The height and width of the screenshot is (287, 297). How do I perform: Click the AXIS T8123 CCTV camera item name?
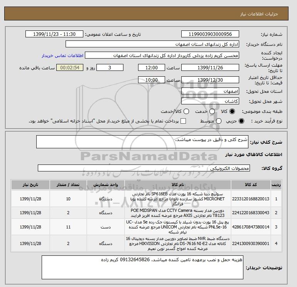(x=178, y=213)
